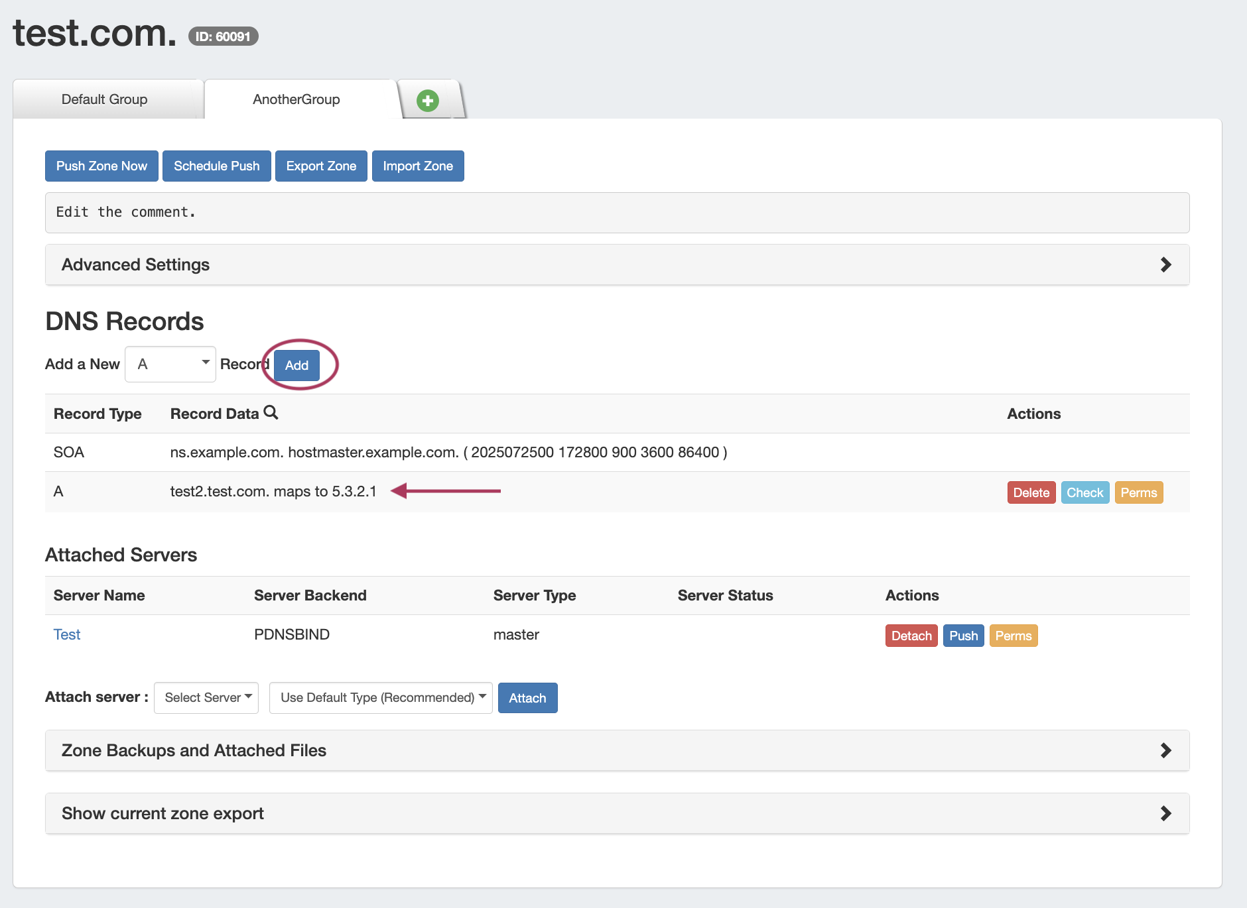Click the Push Zone Now button

pyautogui.click(x=101, y=166)
